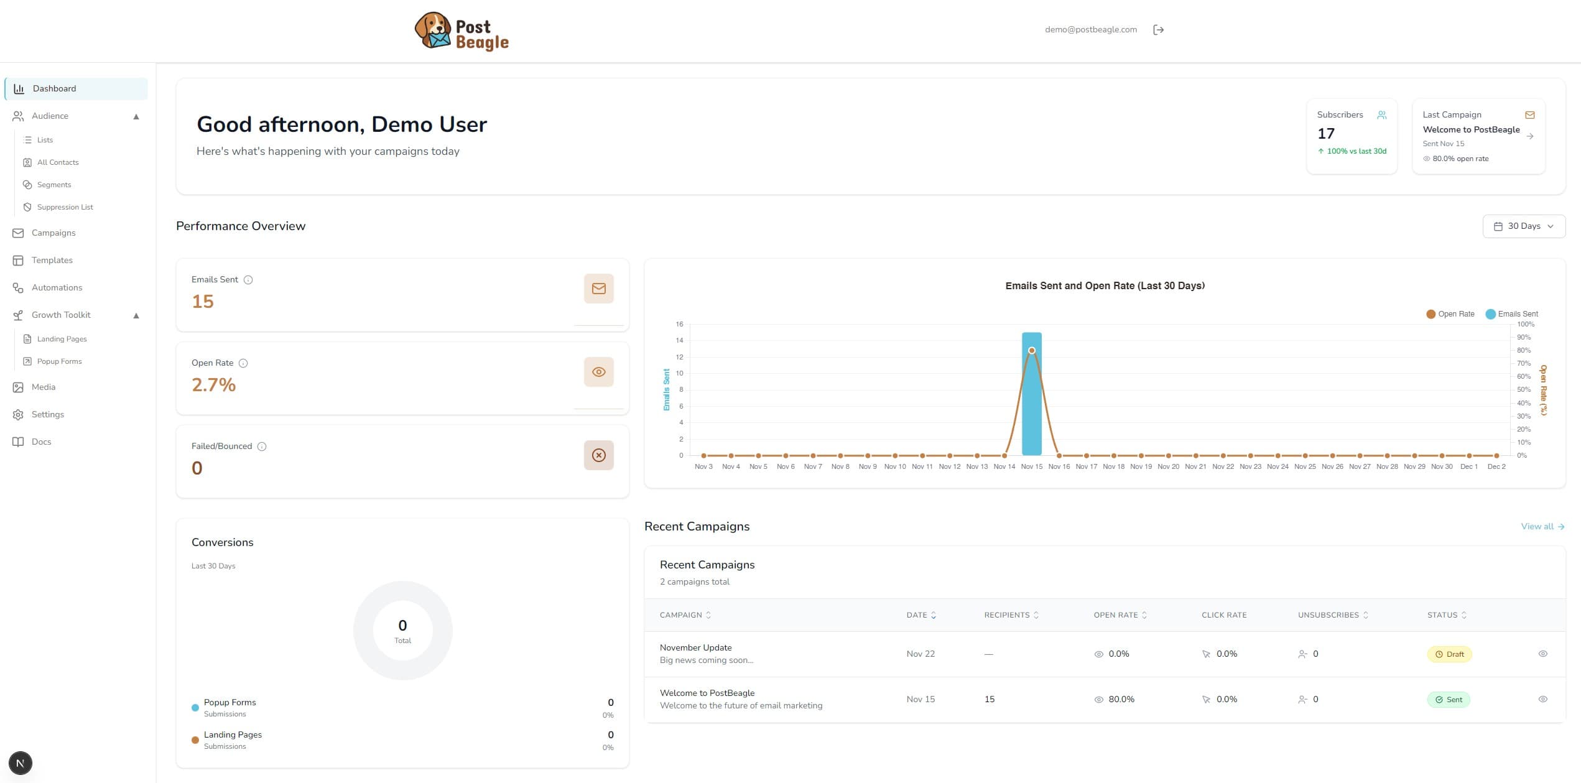Click the Media image icon
The width and height of the screenshot is (1581, 783).
pyautogui.click(x=18, y=387)
